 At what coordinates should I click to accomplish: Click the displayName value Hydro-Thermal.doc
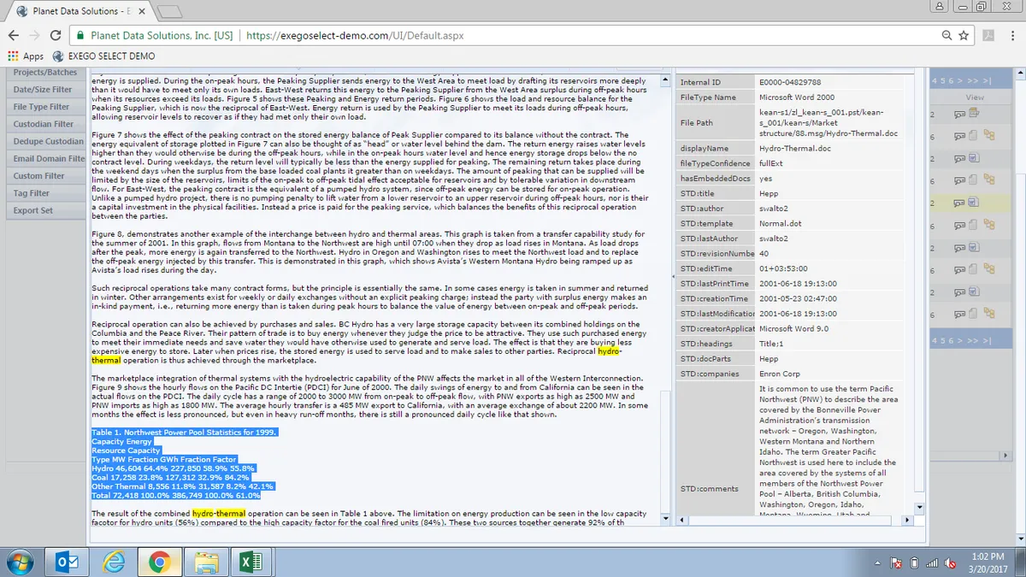pyautogui.click(x=794, y=149)
